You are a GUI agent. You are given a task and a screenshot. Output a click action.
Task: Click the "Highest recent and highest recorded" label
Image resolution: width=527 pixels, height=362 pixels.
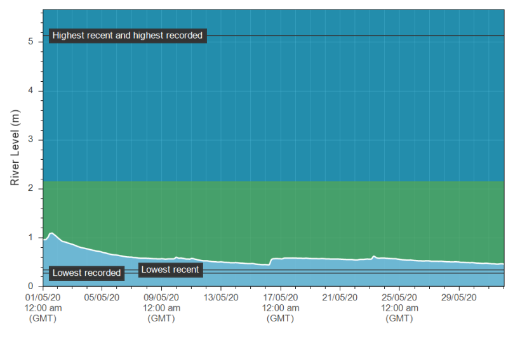point(127,36)
